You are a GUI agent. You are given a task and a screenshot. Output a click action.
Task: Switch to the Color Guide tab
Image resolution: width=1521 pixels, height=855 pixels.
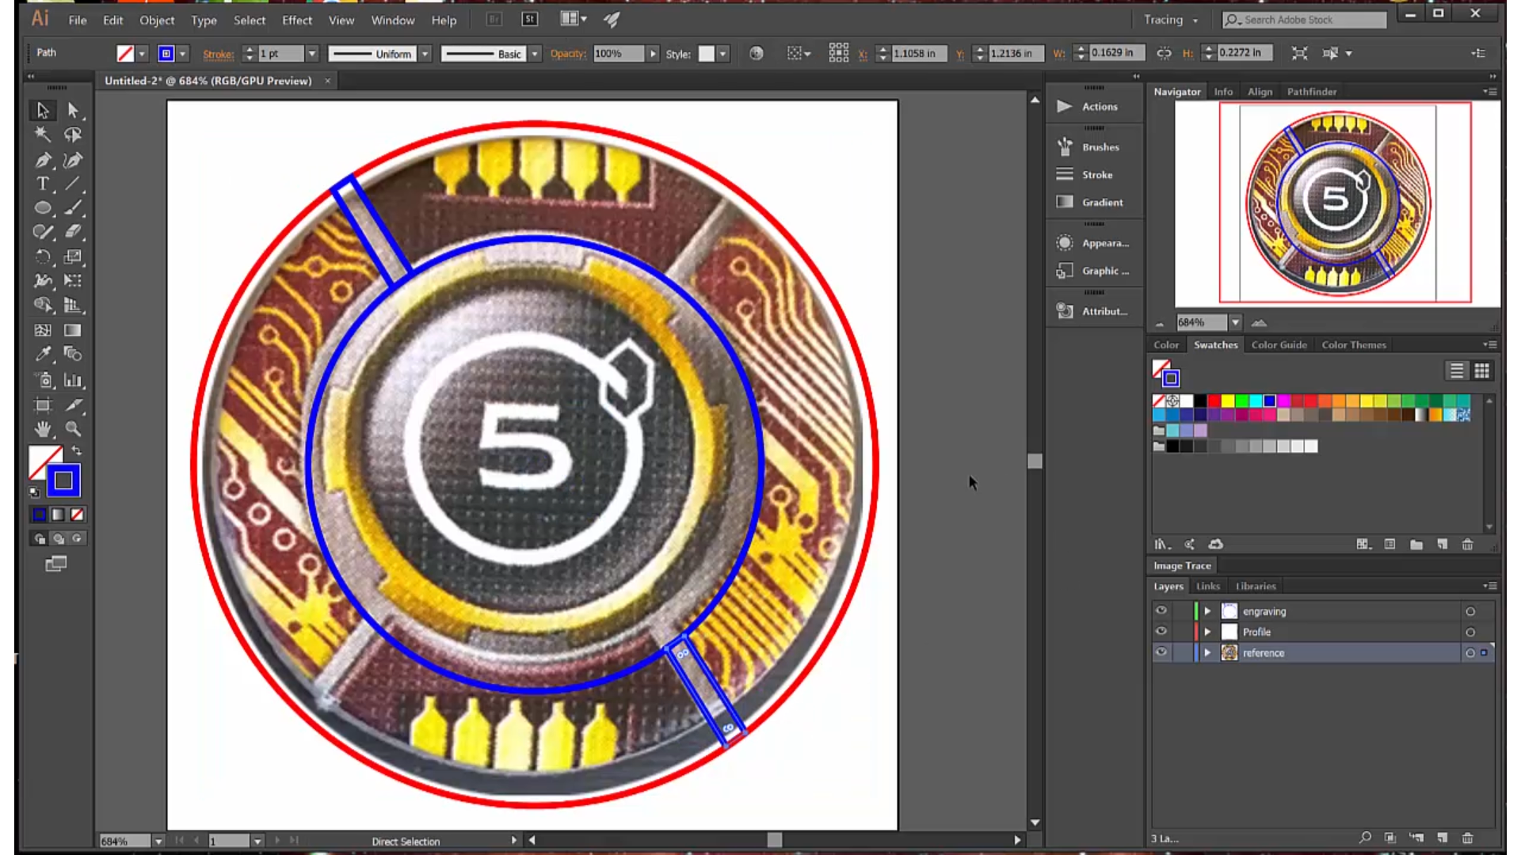click(x=1279, y=344)
